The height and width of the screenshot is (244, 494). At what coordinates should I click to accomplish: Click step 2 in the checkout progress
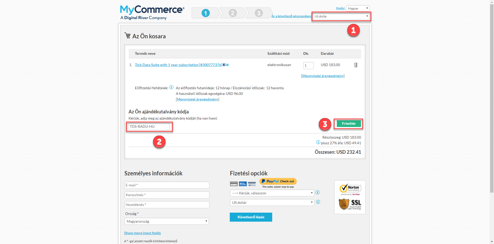click(233, 13)
